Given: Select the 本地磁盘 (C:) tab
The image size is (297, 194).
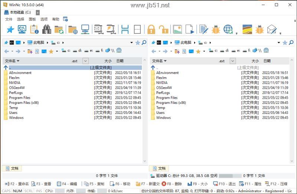Looking at the screenshot, I should click(18, 12).
